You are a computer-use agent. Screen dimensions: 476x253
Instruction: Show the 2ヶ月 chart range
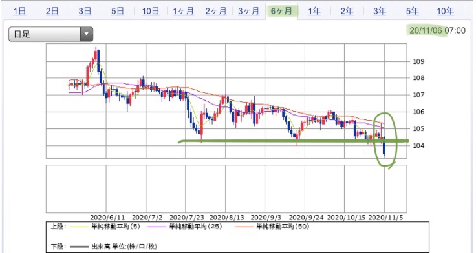tap(216, 11)
